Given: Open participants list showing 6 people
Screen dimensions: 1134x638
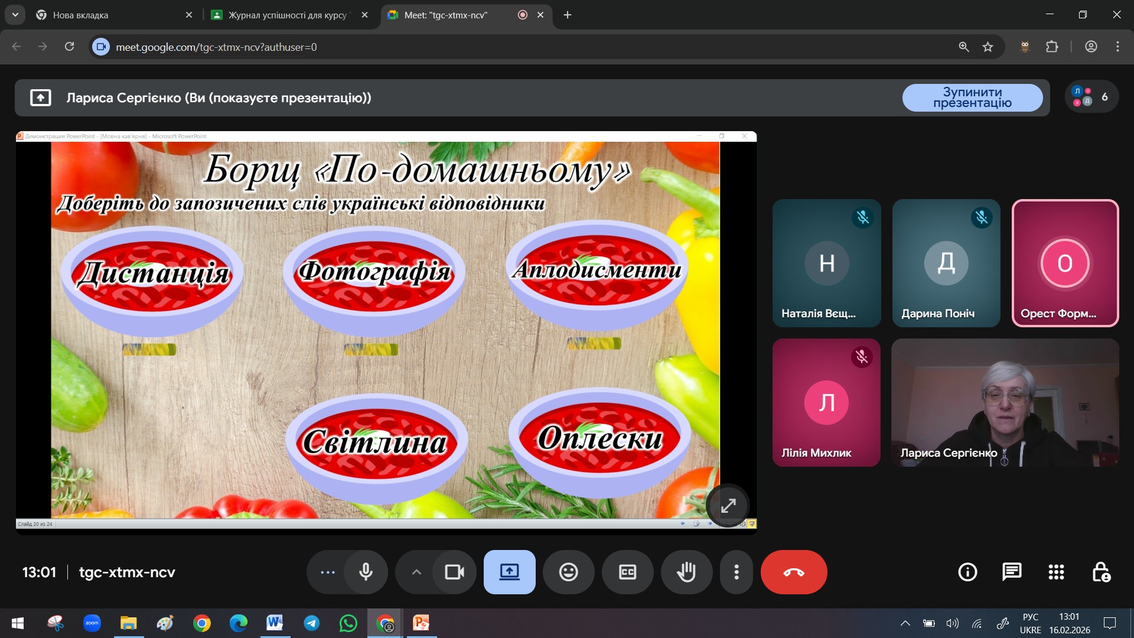Looking at the screenshot, I should tap(1091, 97).
